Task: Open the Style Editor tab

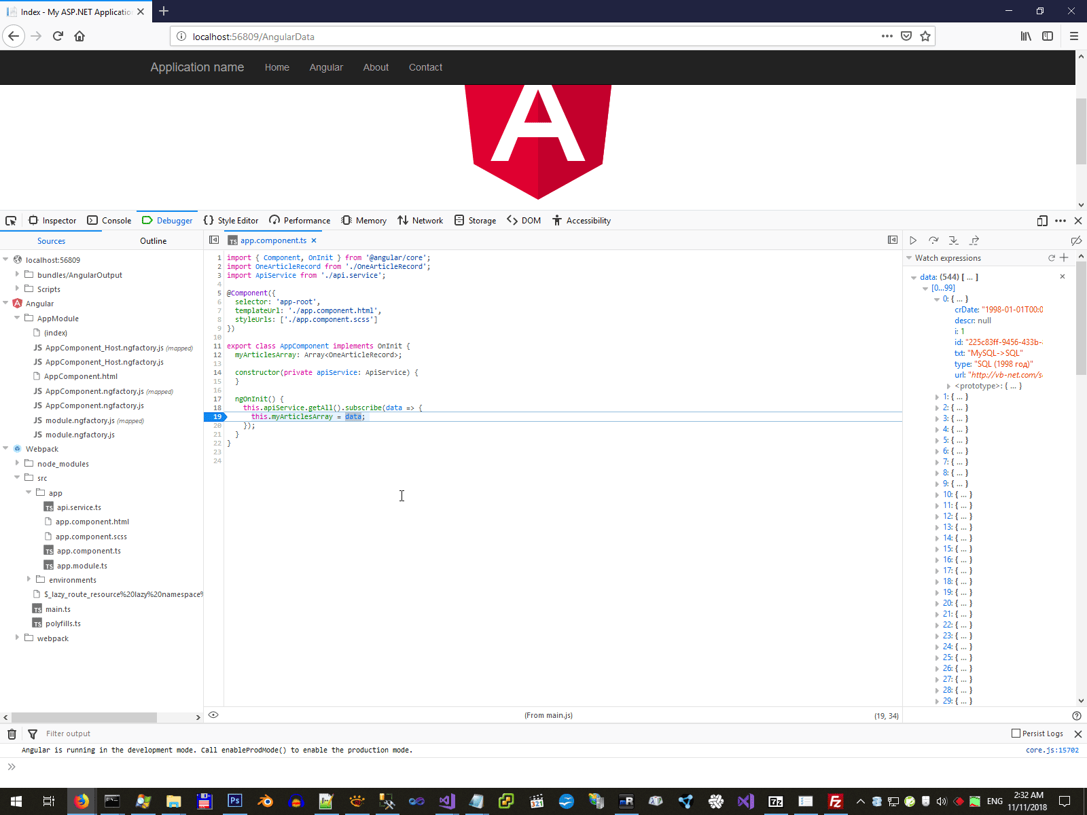Action: pyautogui.click(x=231, y=221)
